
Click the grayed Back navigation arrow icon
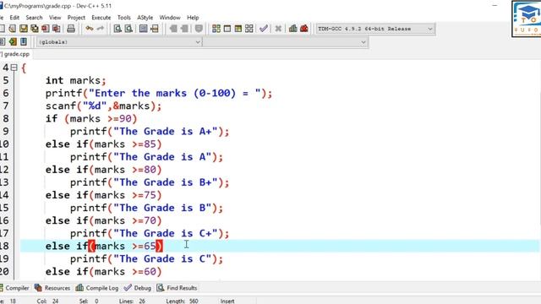click(x=173, y=29)
